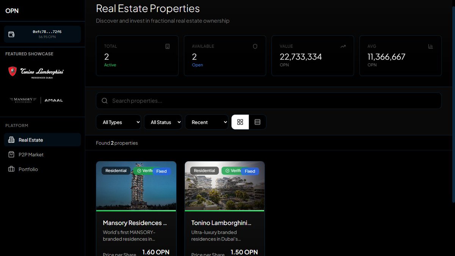Open P2P Market page

coord(42,155)
